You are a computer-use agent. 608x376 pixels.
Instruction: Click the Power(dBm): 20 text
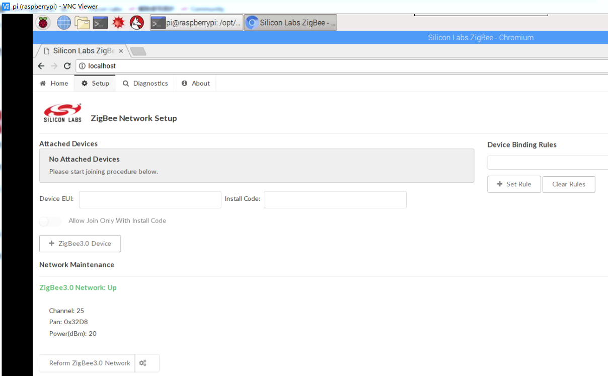[72, 333]
